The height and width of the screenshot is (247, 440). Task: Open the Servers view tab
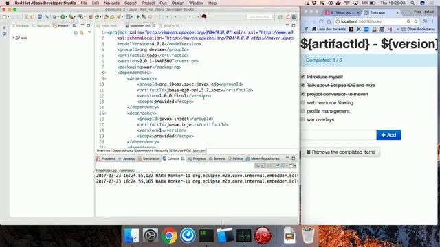tap(217, 158)
